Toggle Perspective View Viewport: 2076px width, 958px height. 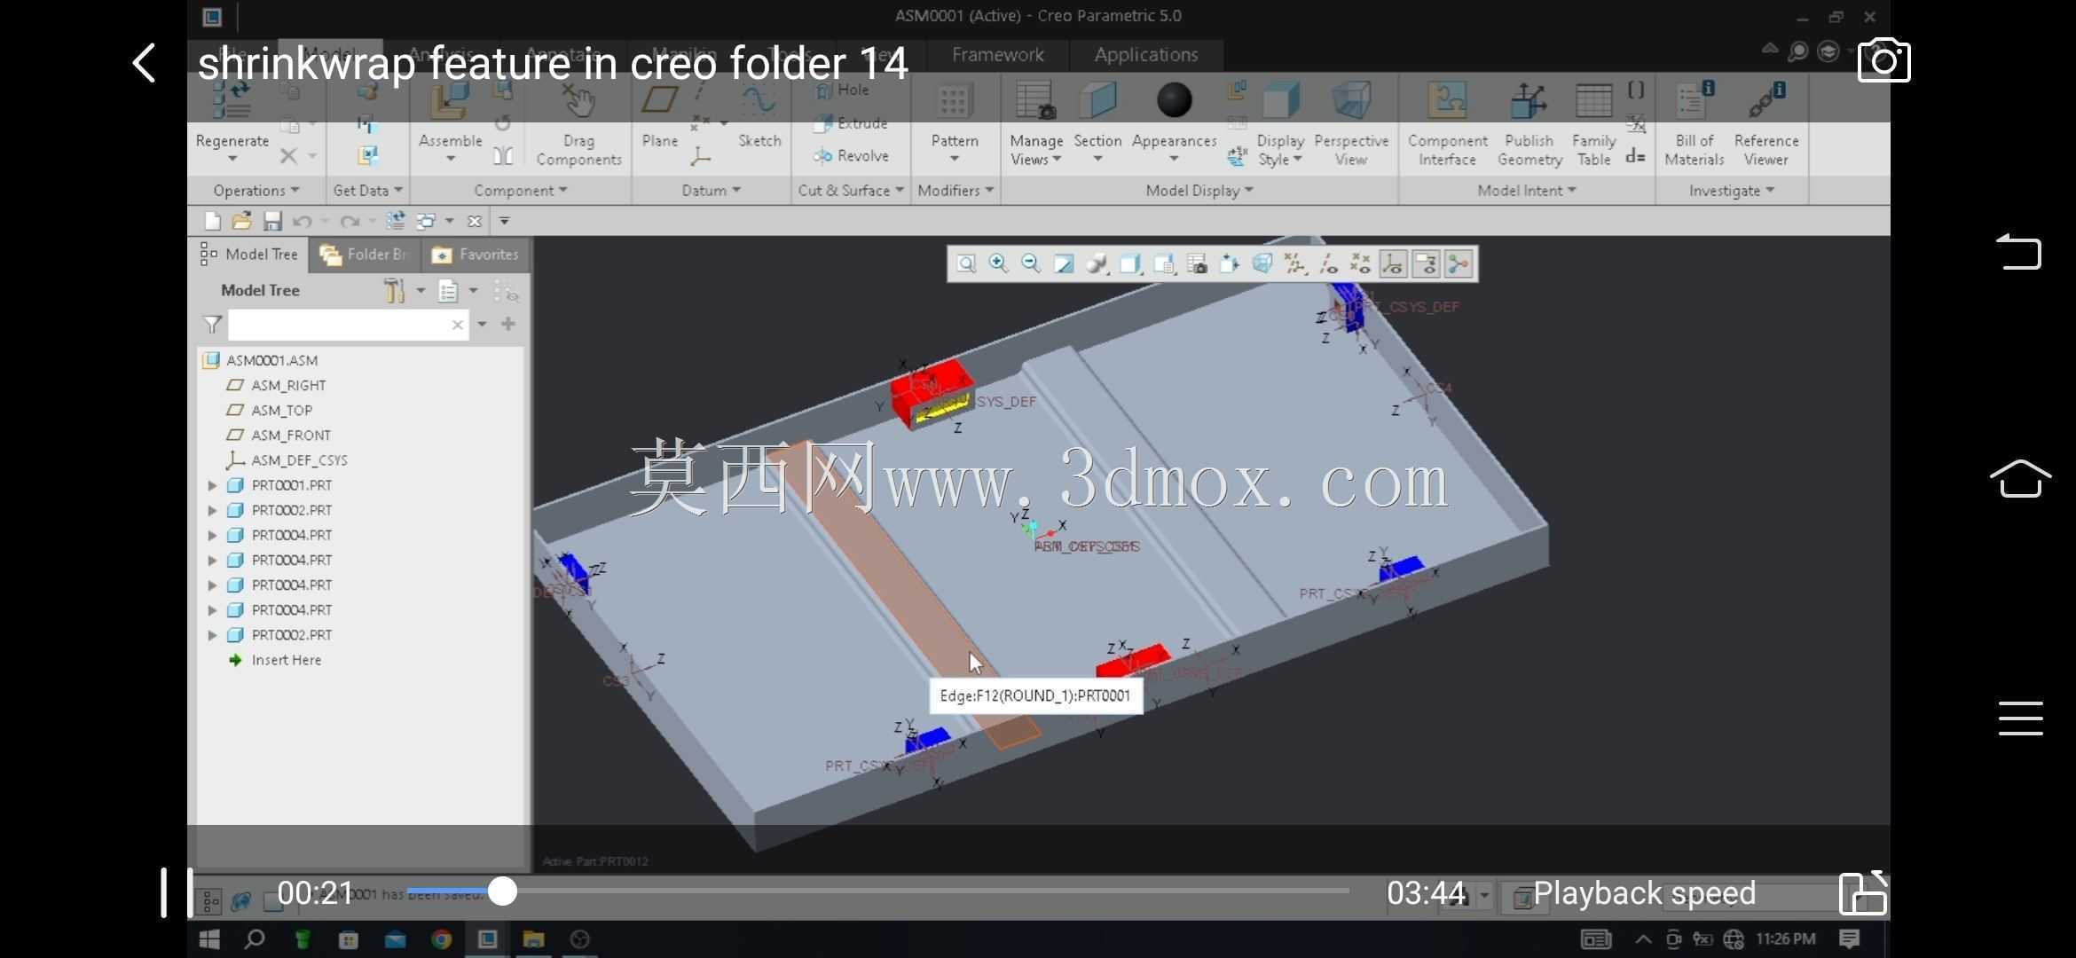click(1350, 124)
